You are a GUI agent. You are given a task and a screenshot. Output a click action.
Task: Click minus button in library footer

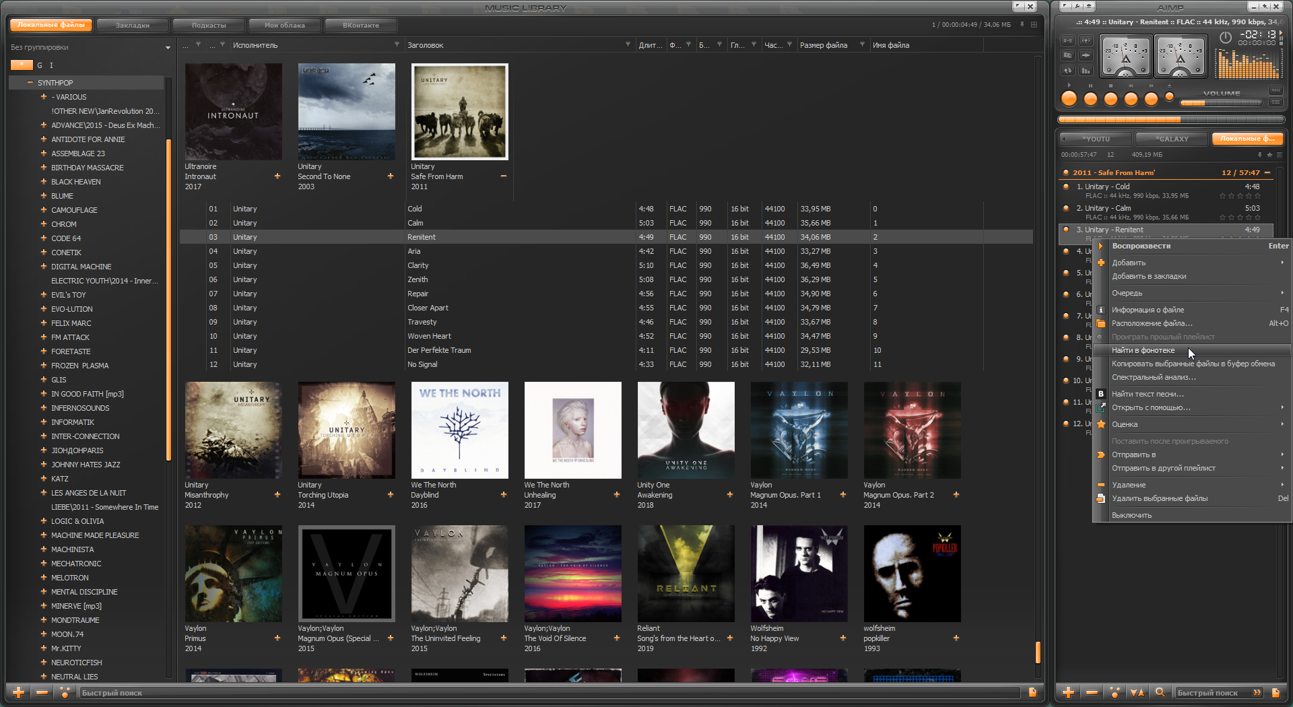coord(42,692)
